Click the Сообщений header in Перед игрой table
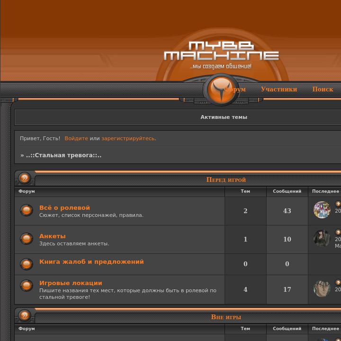This screenshot has width=341, height=341. [287, 191]
